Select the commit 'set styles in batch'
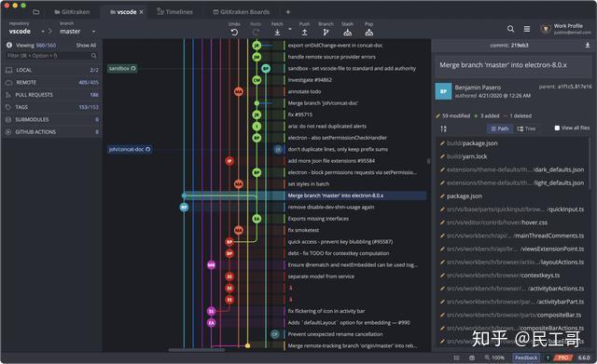The image size is (597, 364). 309,184
